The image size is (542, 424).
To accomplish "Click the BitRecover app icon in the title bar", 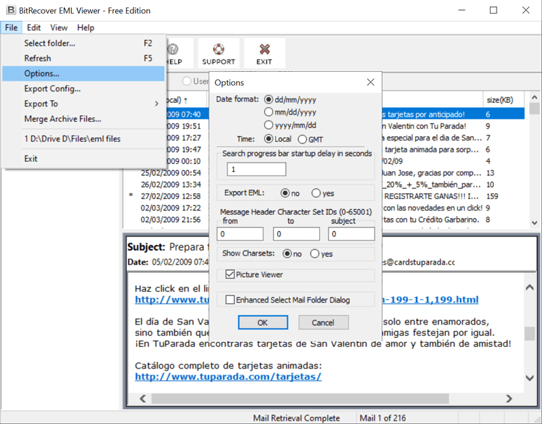I will coord(11,10).
